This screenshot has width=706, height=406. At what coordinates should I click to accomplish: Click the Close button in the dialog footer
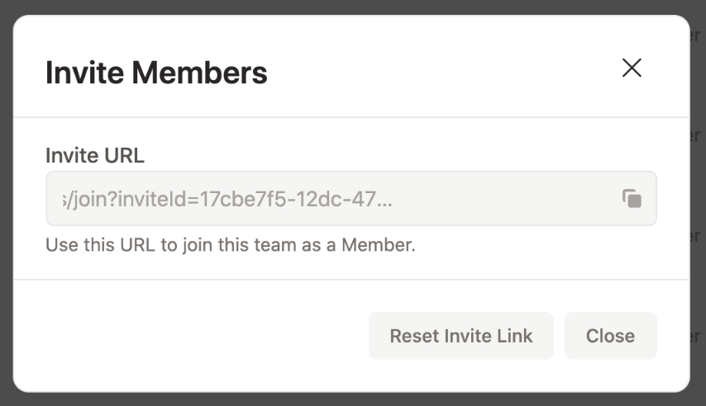point(611,336)
